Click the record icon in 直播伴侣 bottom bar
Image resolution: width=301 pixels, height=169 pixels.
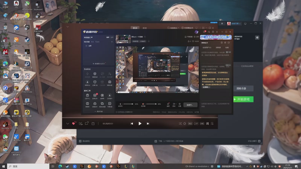click(x=174, y=105)
